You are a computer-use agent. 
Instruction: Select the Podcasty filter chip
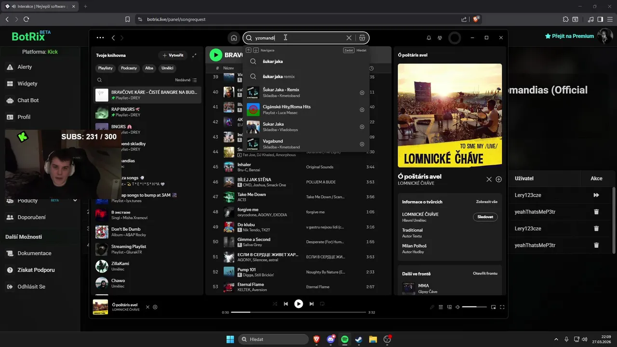(129, 68)
